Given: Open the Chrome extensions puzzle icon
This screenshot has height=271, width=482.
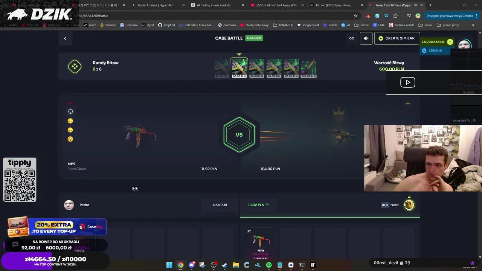Looking at the screenshot, I should click(x=395, y=16).
